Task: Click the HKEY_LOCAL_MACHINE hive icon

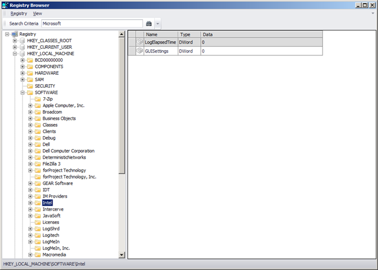Action: 22,54
